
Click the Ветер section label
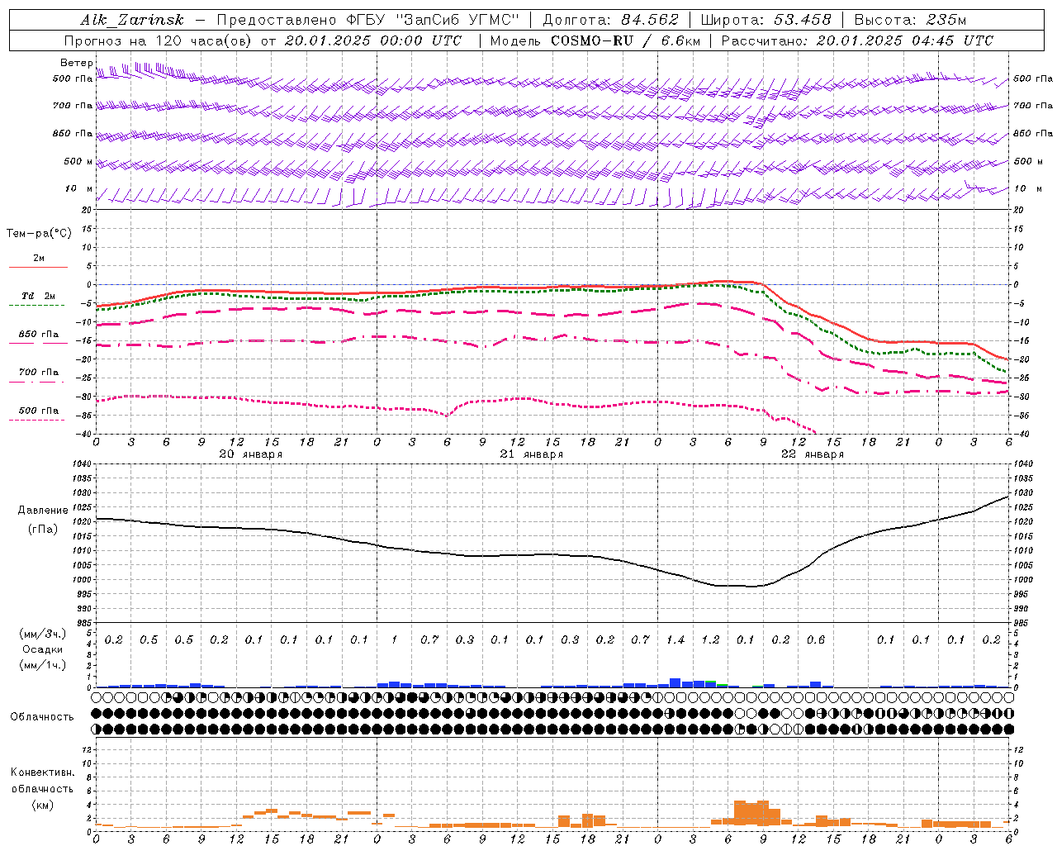[76, 63]
